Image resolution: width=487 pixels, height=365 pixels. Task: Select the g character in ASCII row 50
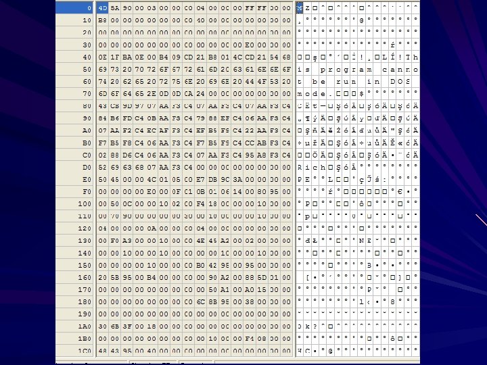346,70
